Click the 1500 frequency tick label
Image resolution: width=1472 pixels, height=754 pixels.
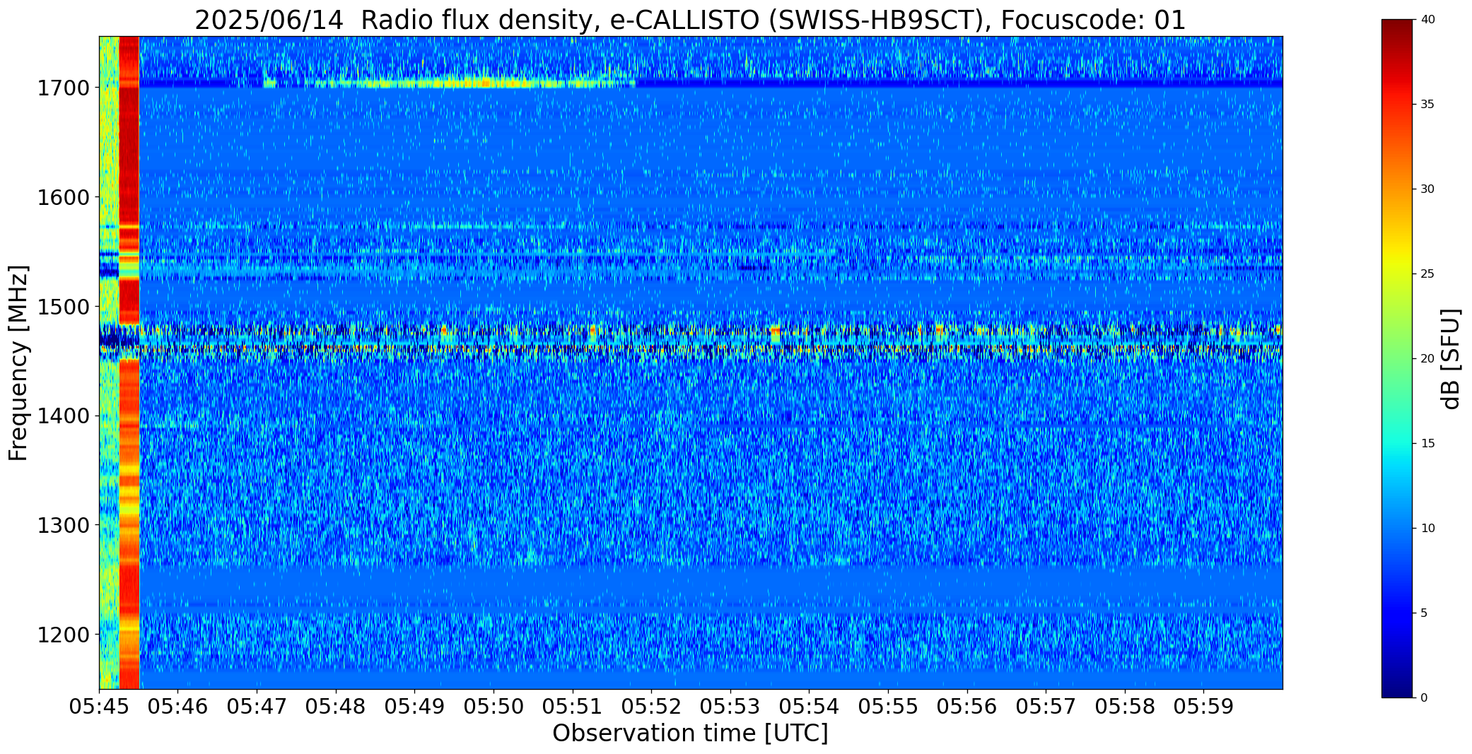click(x=63, y=307)
